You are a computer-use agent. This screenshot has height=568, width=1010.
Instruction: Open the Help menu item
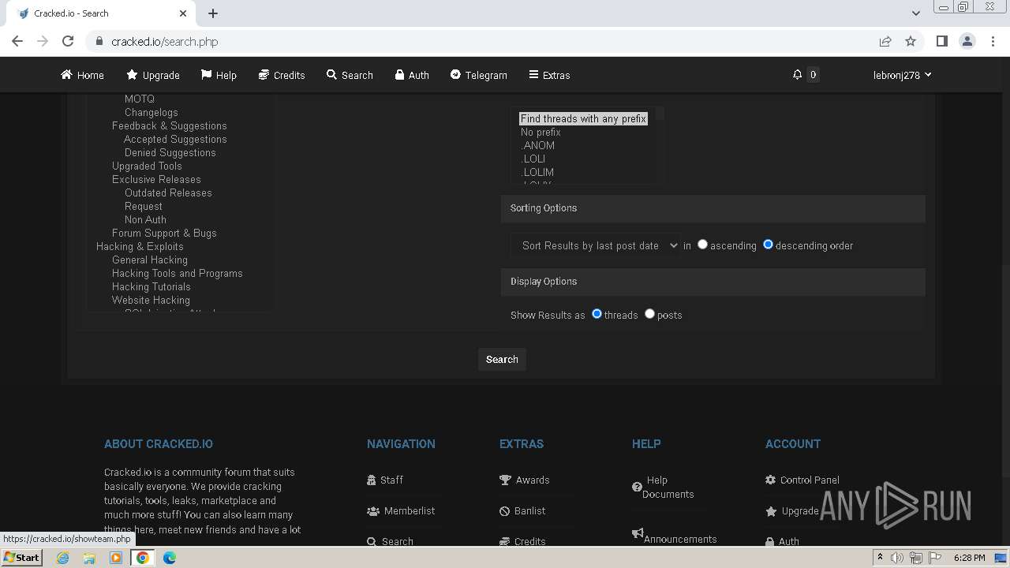pyautogui.click(x=219, y=75)
